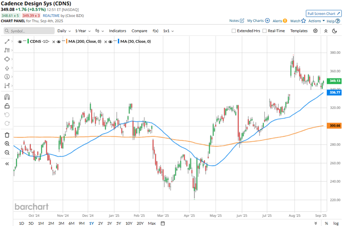Open chart settings gear icon

click(315, 31)
